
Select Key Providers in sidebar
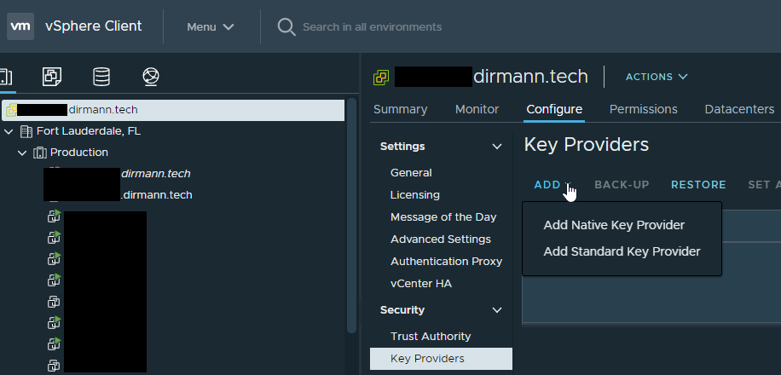[x=441, y=359]
